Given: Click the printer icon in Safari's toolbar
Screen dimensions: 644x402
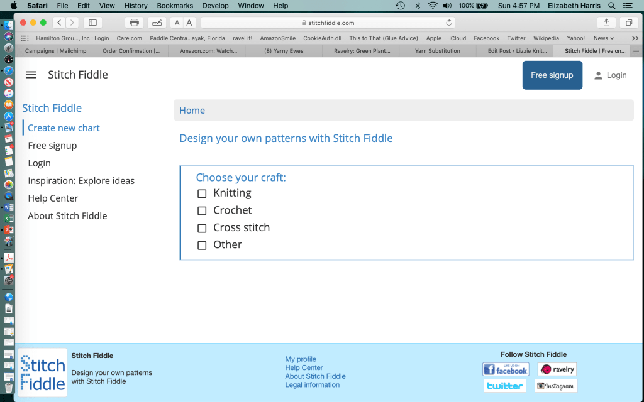Looking at the screenshot, I should click(134, 23).
